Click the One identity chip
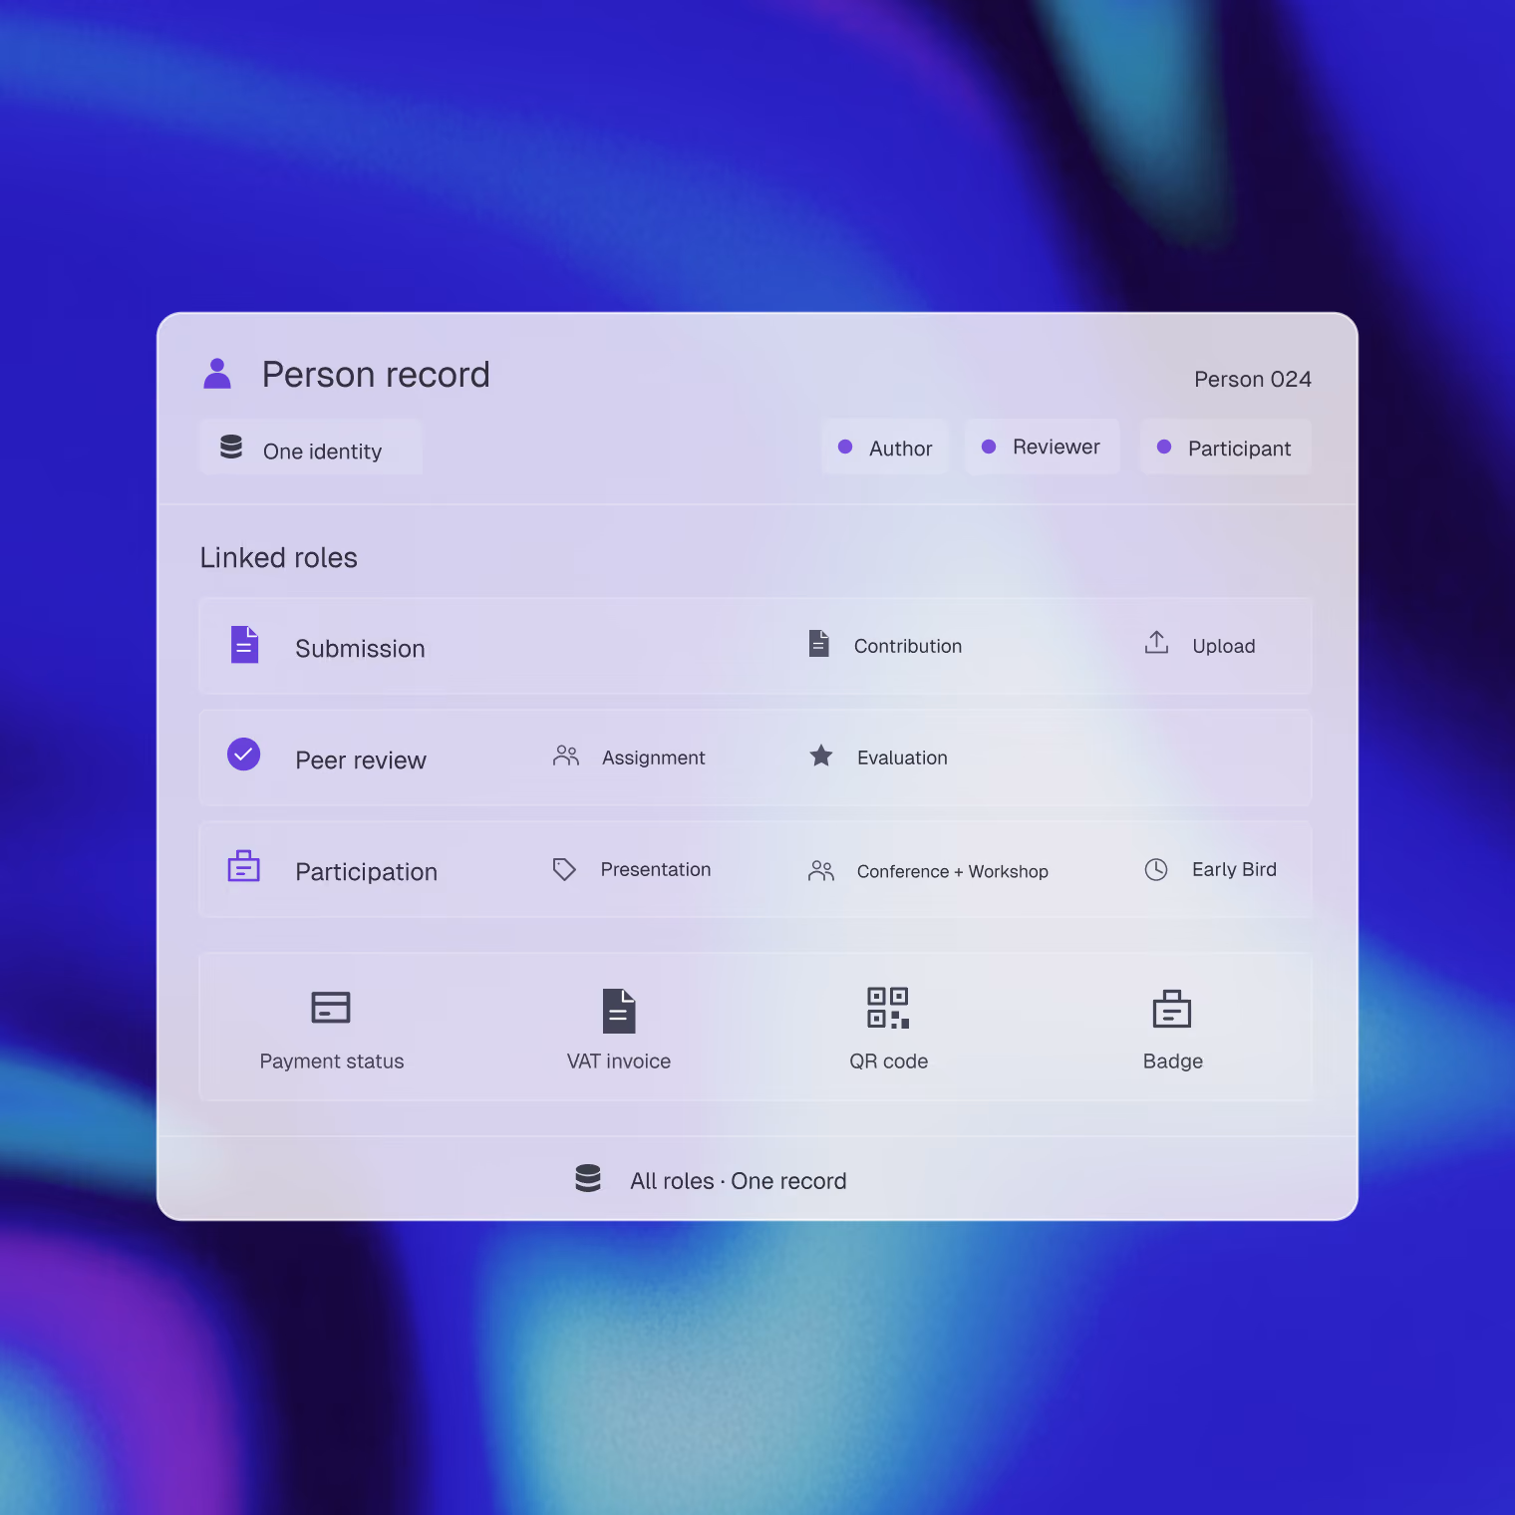The width and height of the screenshot is (1515, 1515). [x=311, y=448]
